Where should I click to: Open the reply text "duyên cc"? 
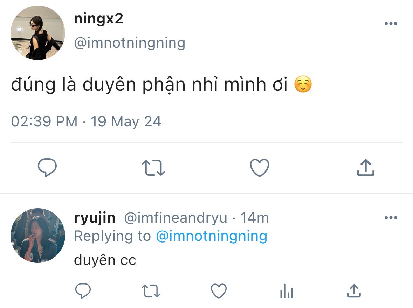[x=105, y=260]
